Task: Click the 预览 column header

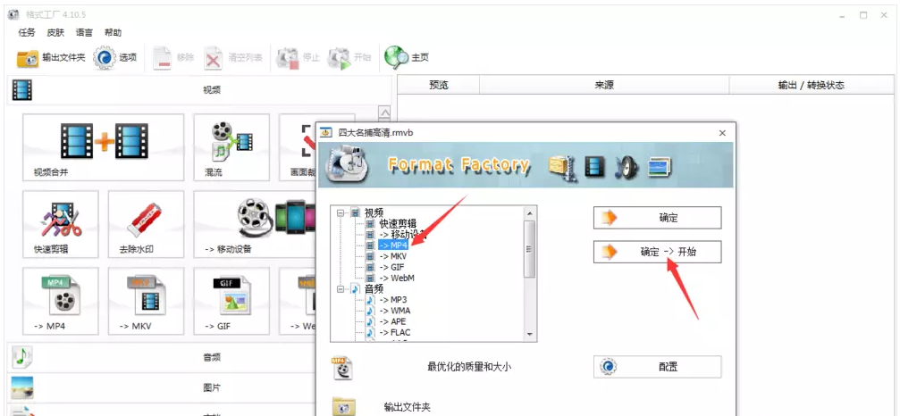Action: coord(439,86)
